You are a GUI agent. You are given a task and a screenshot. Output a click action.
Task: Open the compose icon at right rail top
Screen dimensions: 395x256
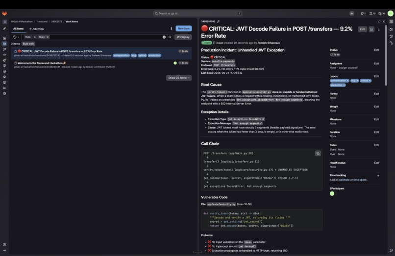pos(391,21)
